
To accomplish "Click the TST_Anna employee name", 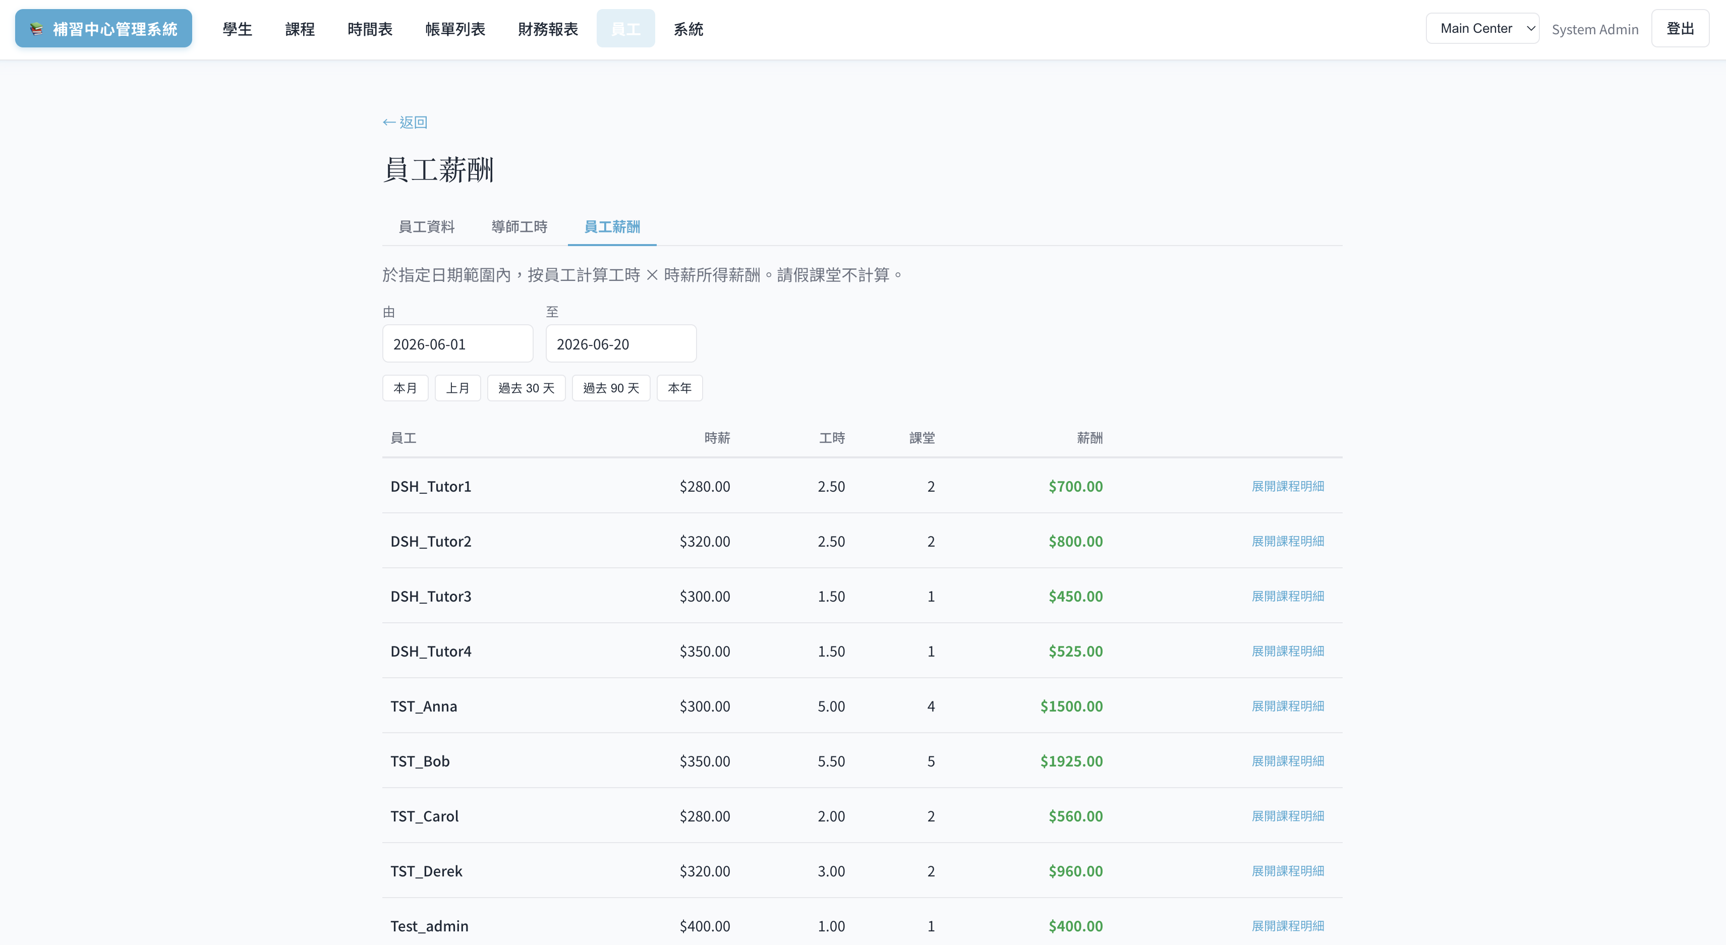I will point(424,706).
